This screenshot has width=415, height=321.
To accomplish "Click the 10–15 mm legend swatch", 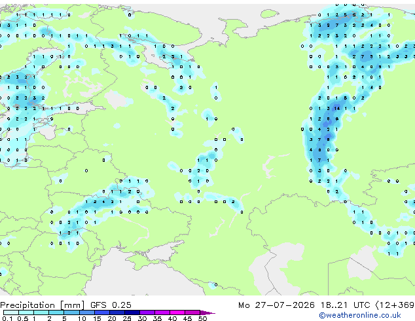I will tap(86, 312).
